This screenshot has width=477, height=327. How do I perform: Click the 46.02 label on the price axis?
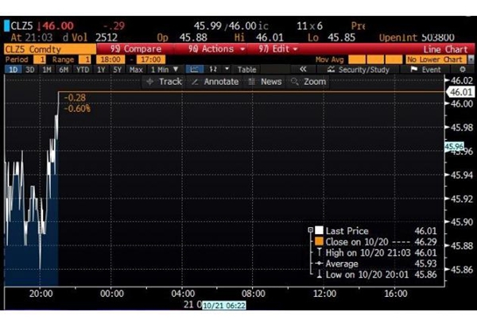coord(461,80)
